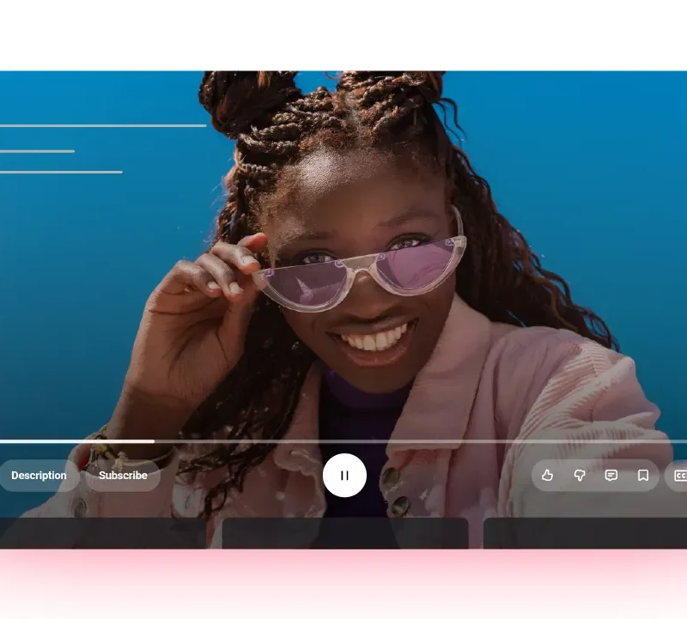The width and height of the screenshot is (687, 619).
Task: Dislike the video with thumbs down
Action: [x=579, y=476]
